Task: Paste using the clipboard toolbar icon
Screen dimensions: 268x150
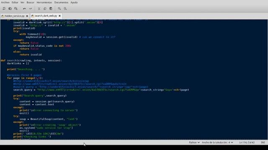Action: click(x=51, y=8)
